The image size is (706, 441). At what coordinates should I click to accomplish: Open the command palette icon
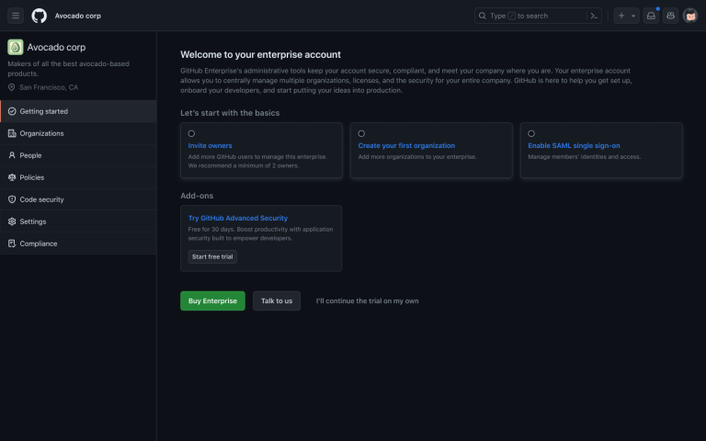point(595,16)
